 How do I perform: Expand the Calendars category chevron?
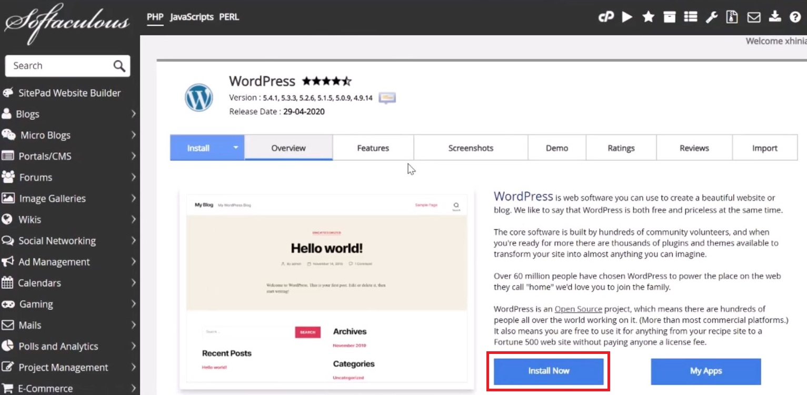tap(134, 282)
